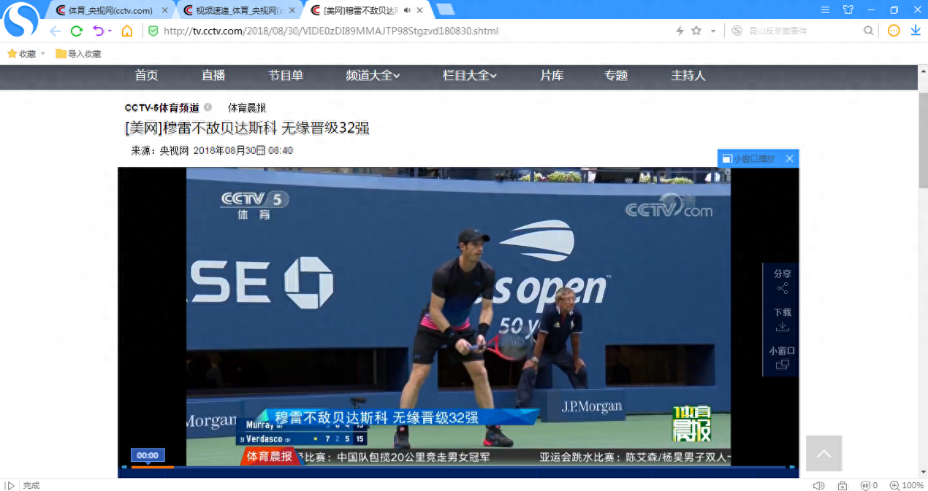Open 首页 in the site navigation
Screen dimensions: 928x491
[x=146, y=75]
